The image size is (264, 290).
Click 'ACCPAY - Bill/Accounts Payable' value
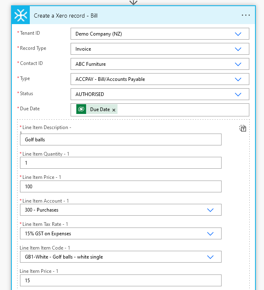(110, 79)
